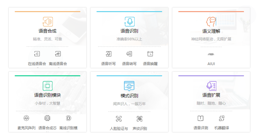This screenshot has width=259, height=138.
Task: Choose the 麦克风阵列 microphone array icon
Action: click(27, 118)
